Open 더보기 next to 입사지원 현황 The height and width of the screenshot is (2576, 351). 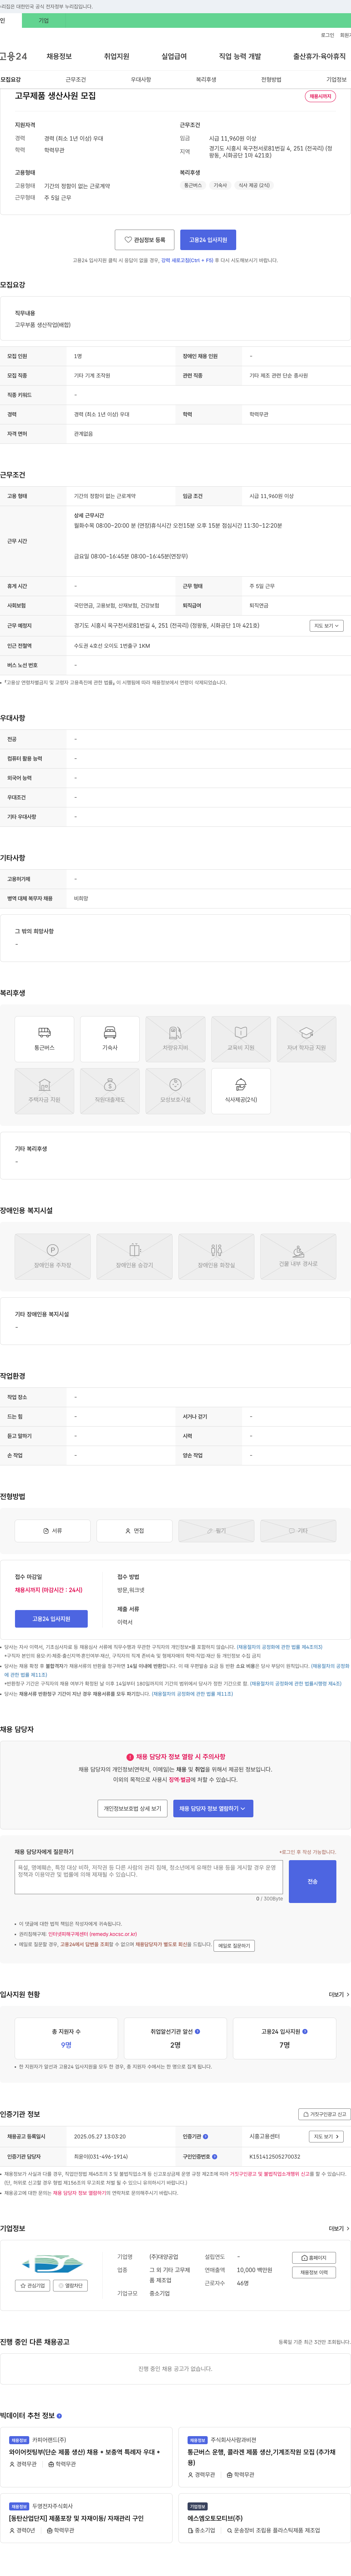click(x=339, y=1994)
